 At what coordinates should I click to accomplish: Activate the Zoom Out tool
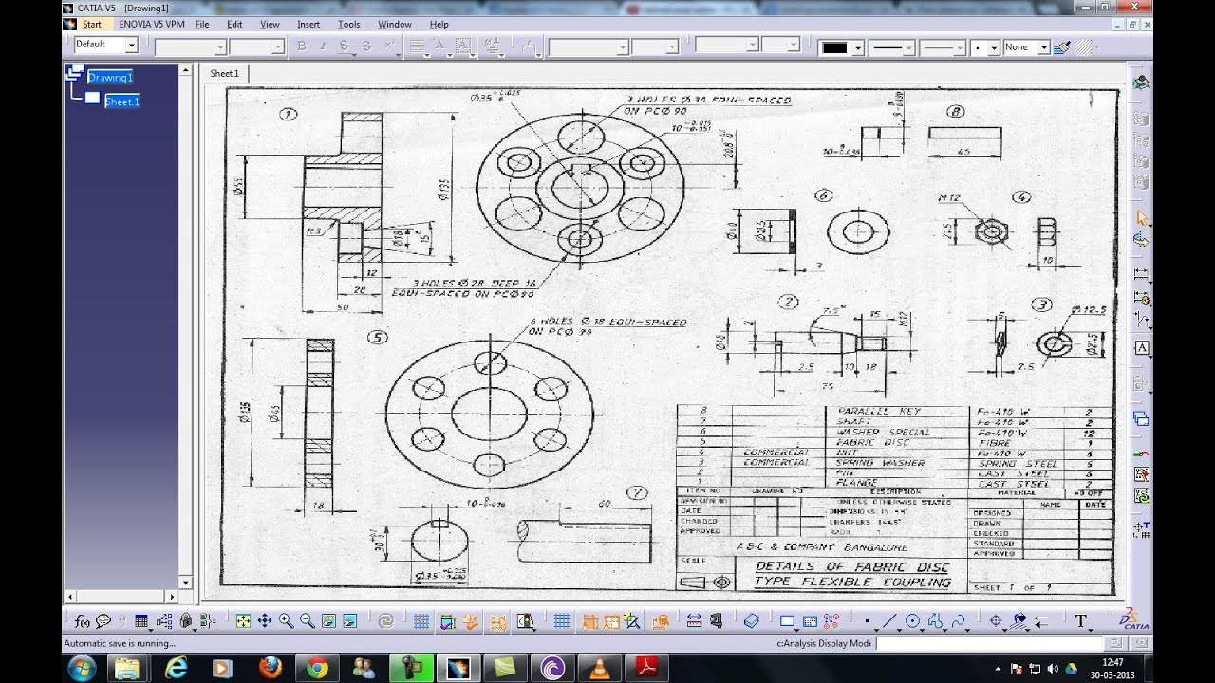point(307,621)
